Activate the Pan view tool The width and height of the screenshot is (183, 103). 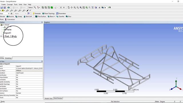[x=72, y=7]
